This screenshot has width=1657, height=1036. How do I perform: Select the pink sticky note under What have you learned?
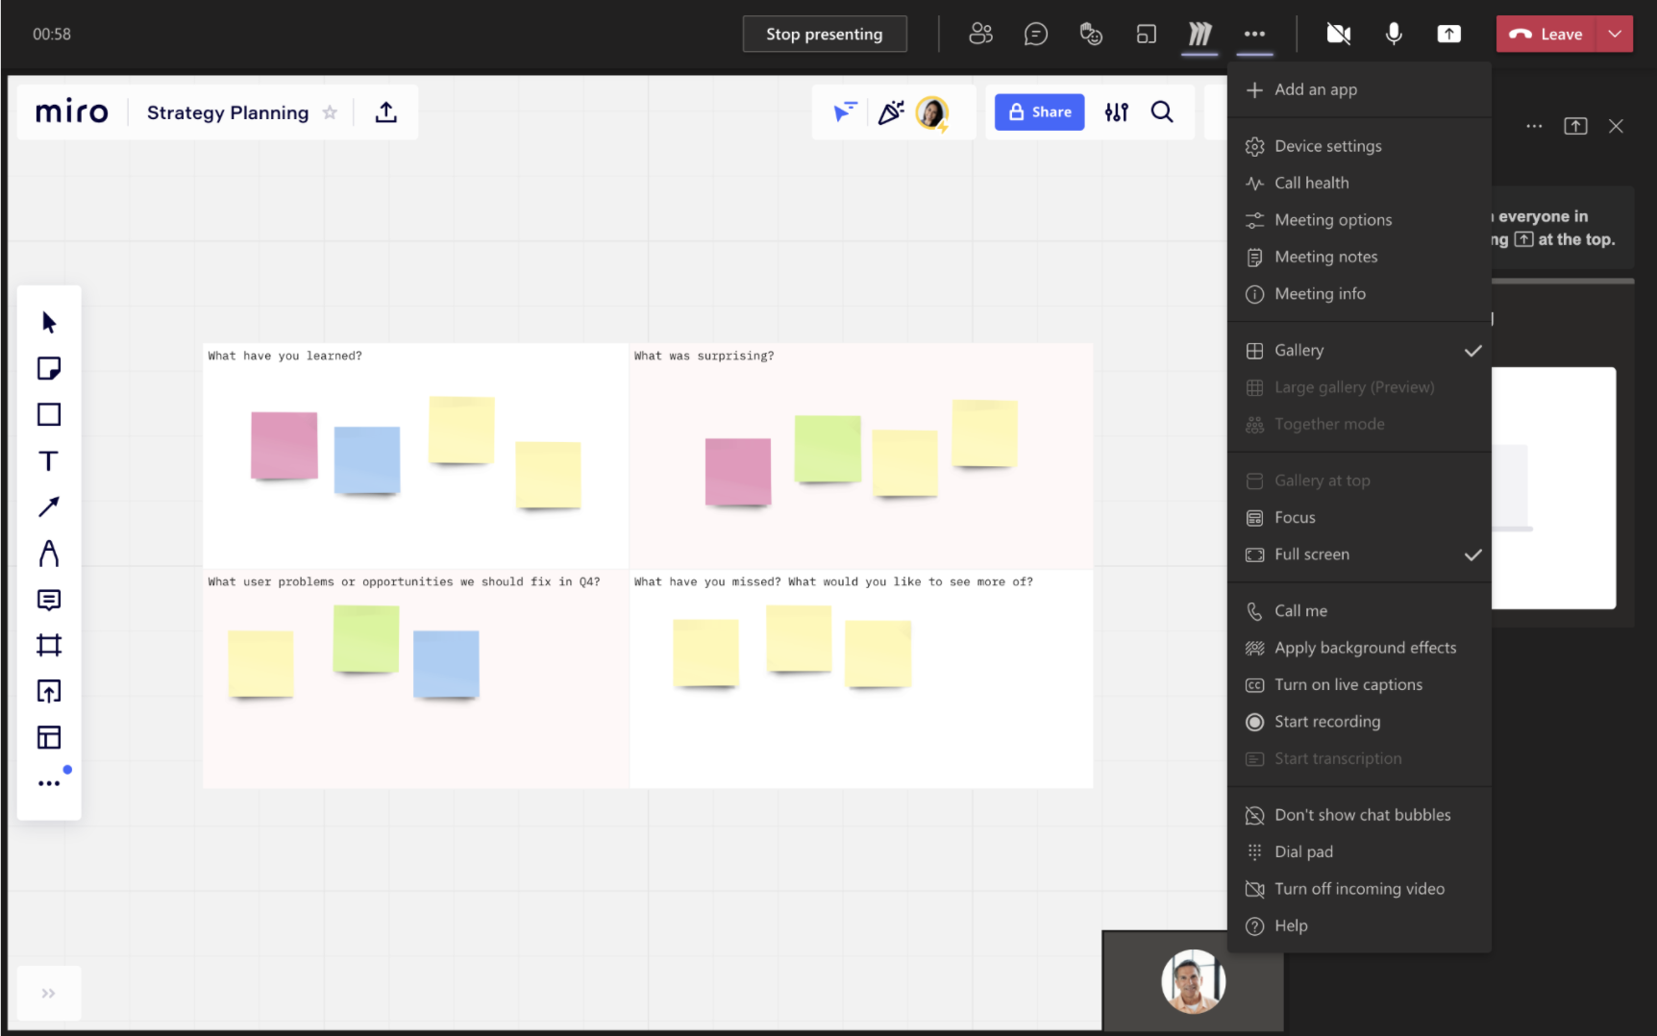tap(284, 445)
